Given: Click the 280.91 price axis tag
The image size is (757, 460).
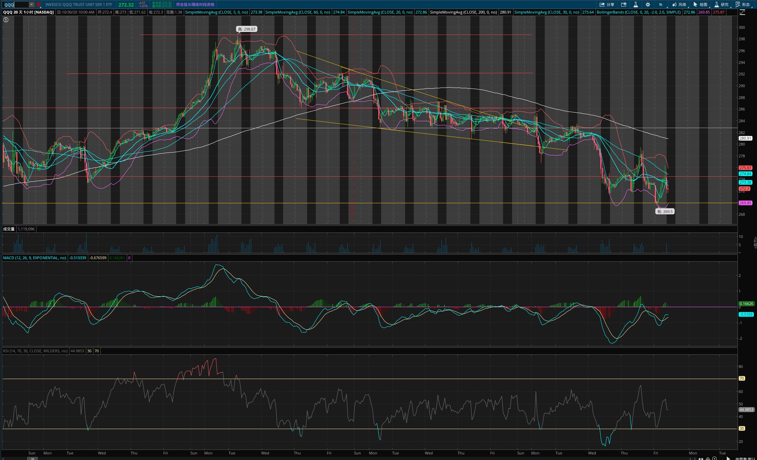Looking at the screenshot, I should tap(745, 138).
